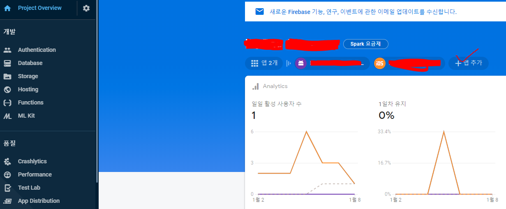Open the Authentication section
This screenshot has height=209, width=506.
(37, 50)
